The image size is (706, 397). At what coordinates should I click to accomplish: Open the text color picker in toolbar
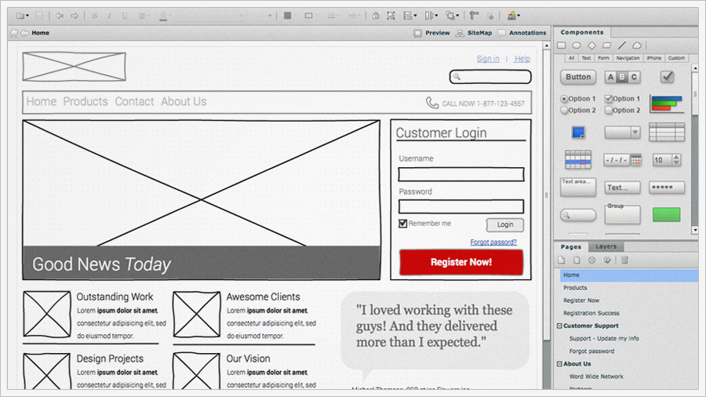165,16
